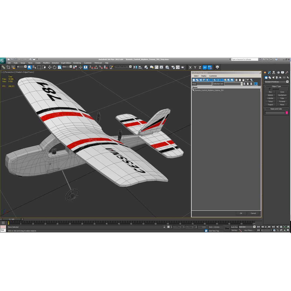
Task: Toggle Angle Snap in main toolbar
Action: 96,67
